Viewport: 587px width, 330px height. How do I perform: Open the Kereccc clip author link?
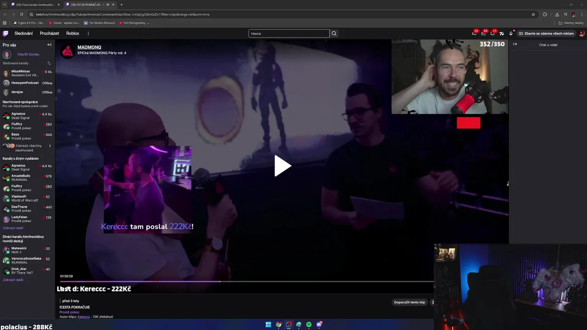(x=84, y=317)
